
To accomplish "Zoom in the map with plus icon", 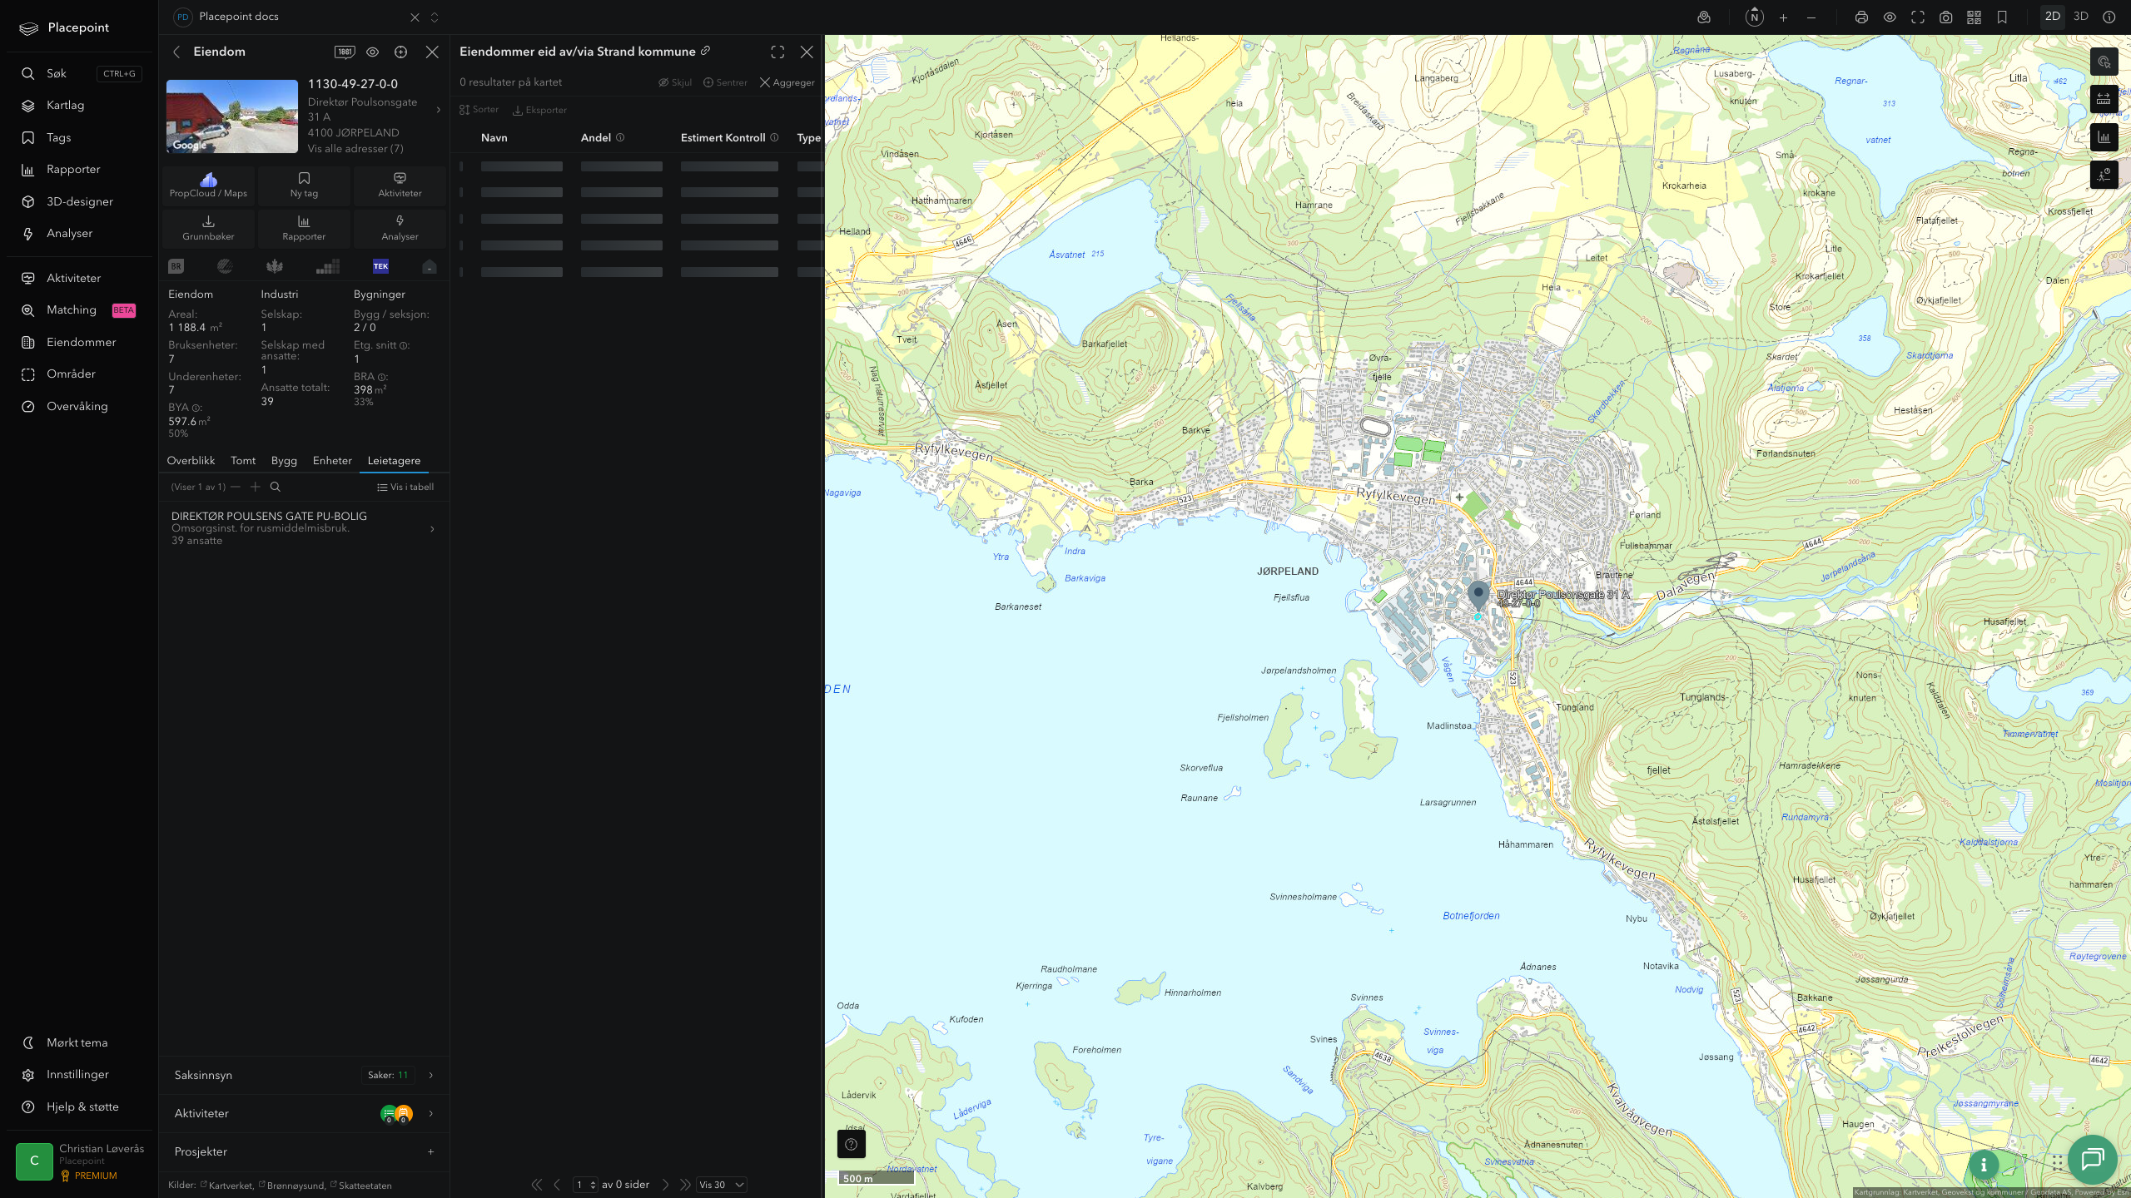I will tap(1783, 17).
